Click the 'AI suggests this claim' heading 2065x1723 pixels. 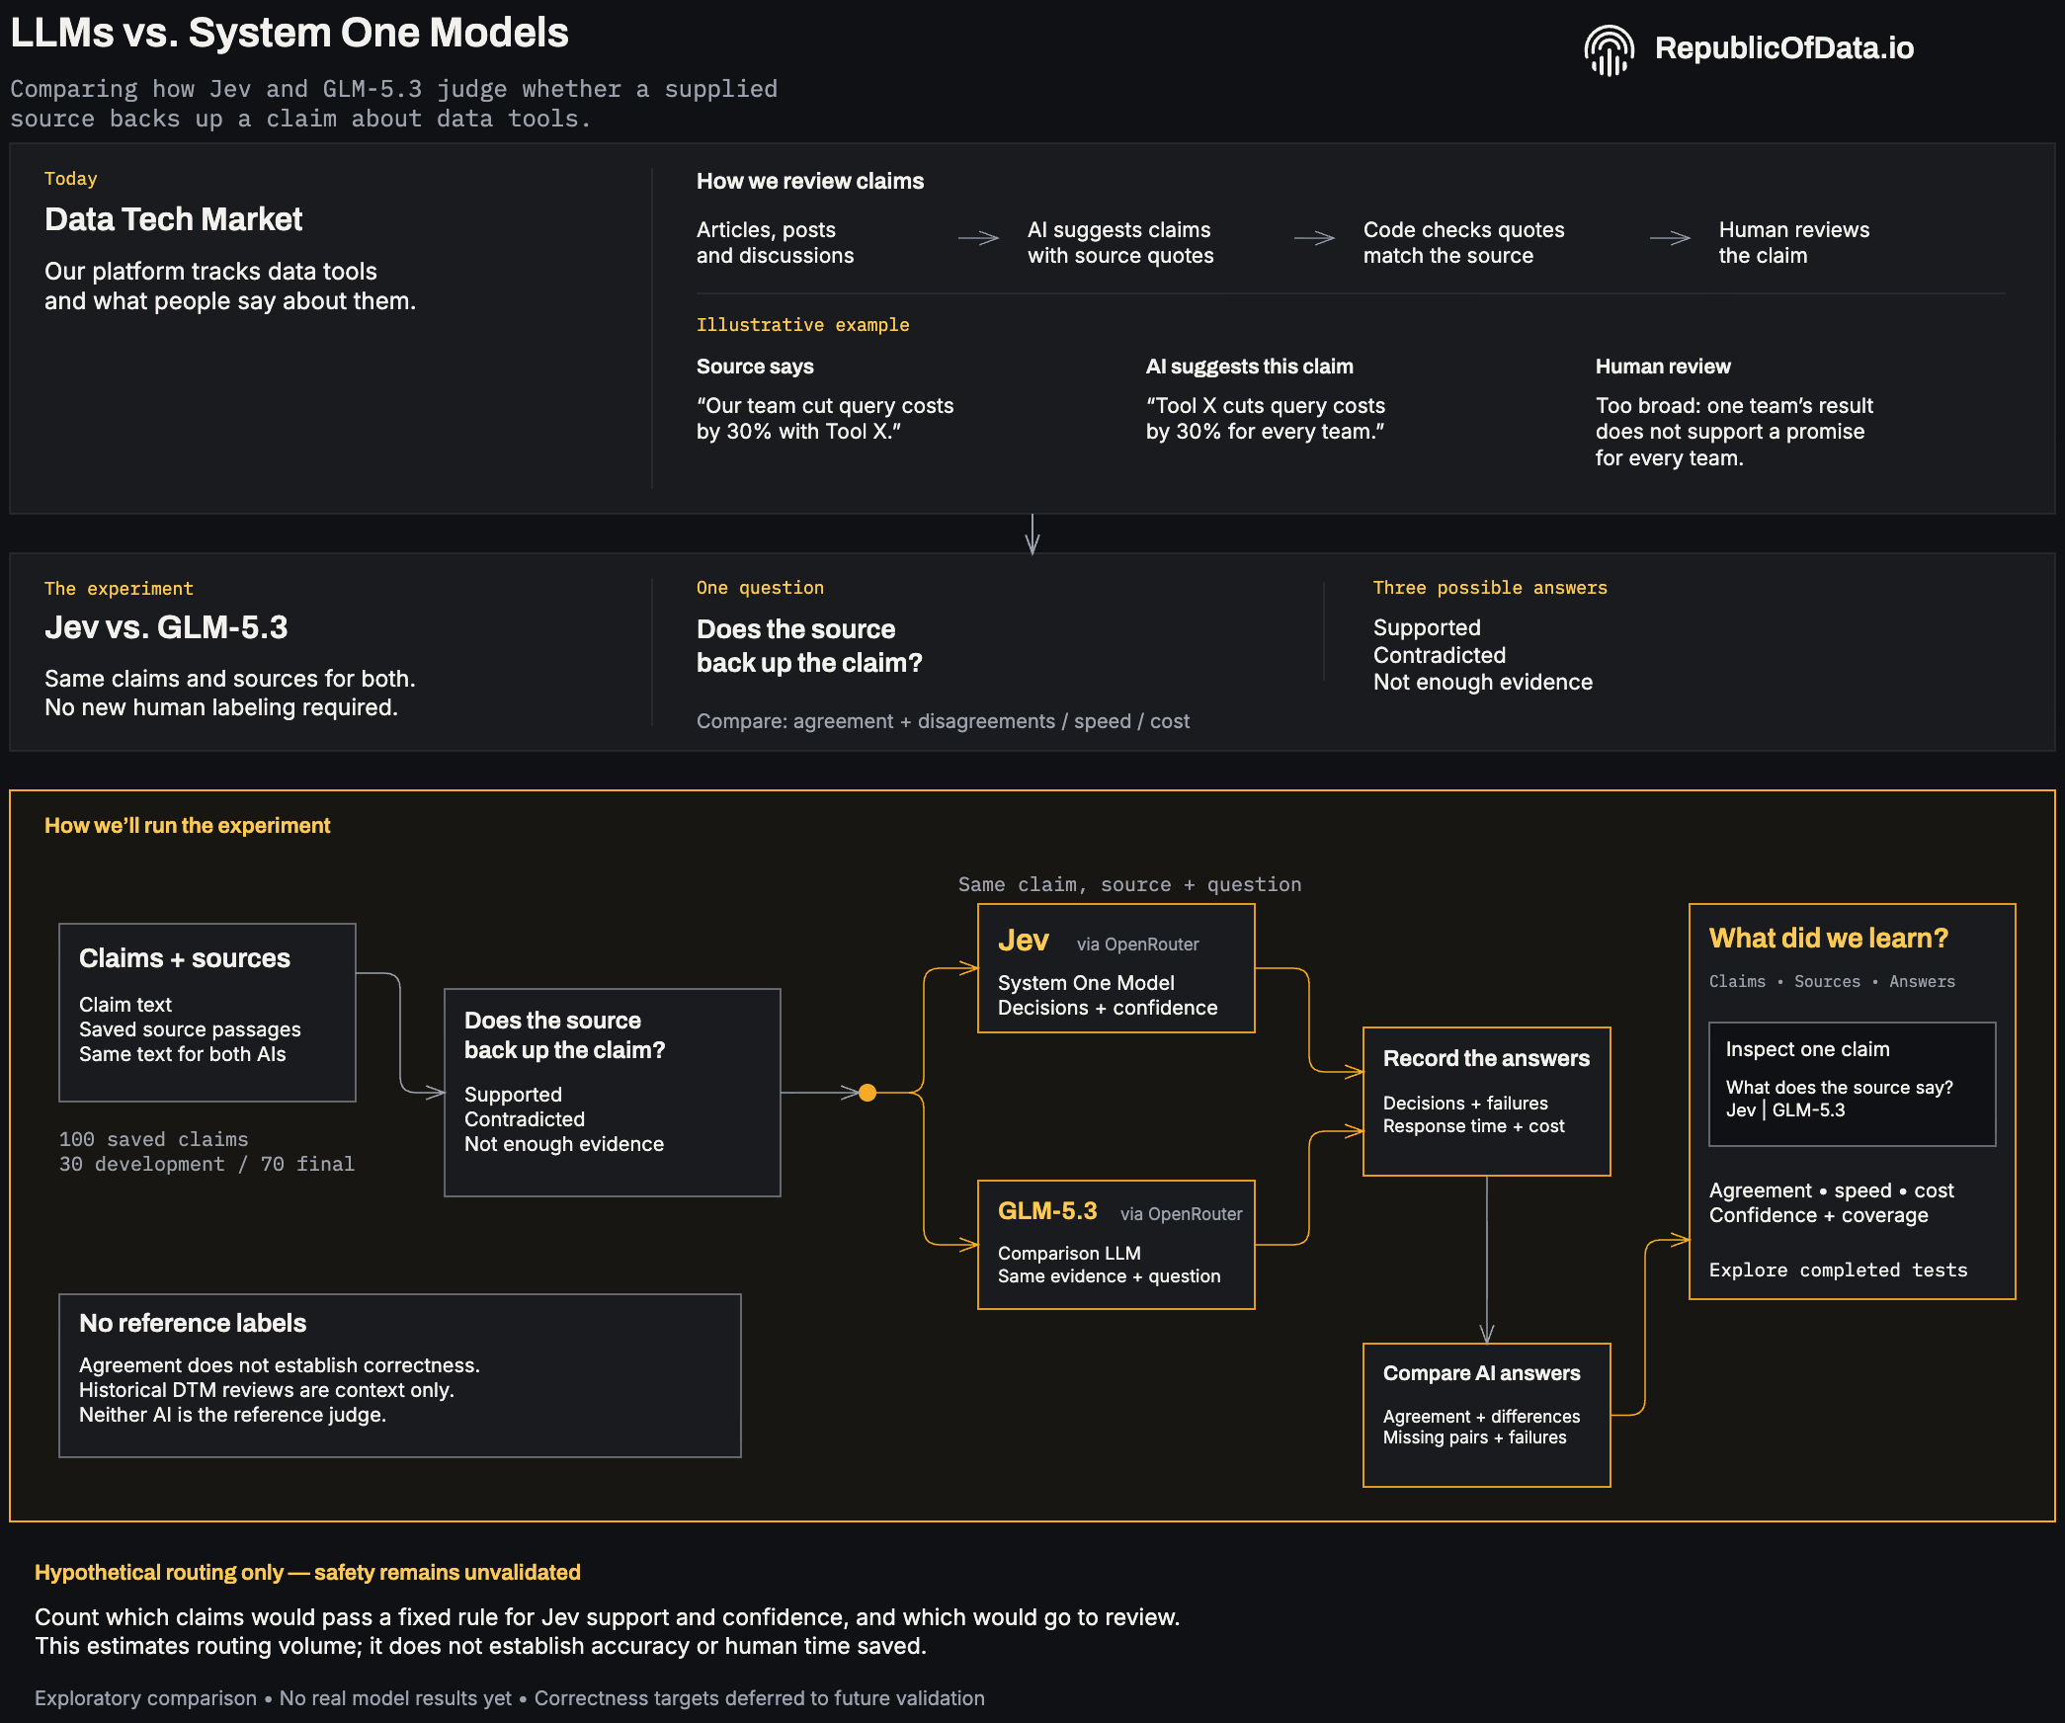(x=1249, y=366)
